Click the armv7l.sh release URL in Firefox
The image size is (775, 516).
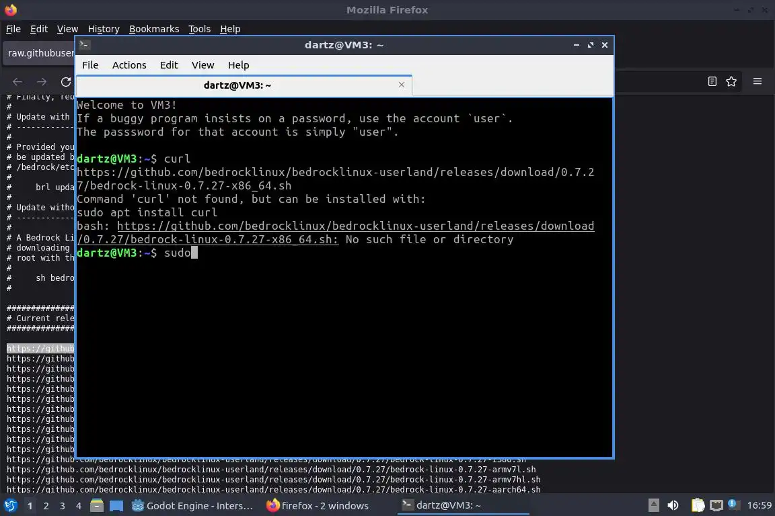click(x=271, y=470)
